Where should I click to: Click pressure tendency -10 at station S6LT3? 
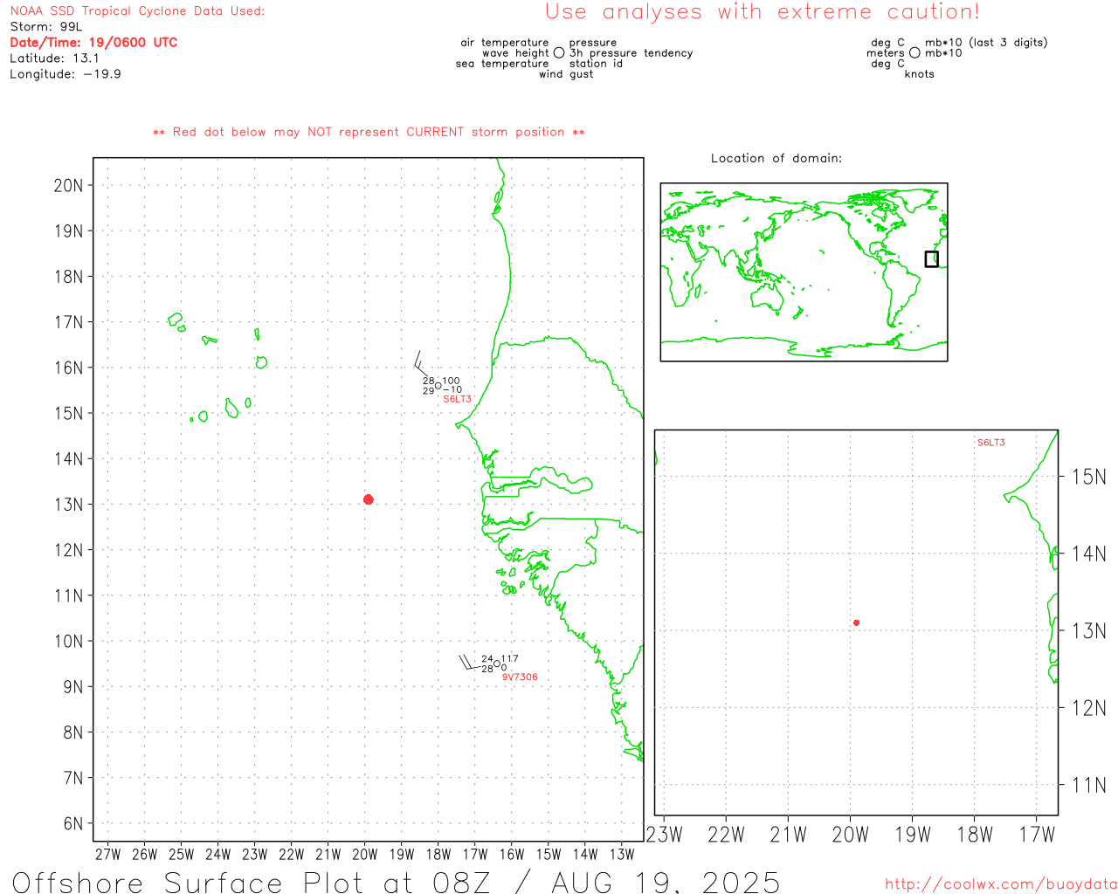[452, 390]
